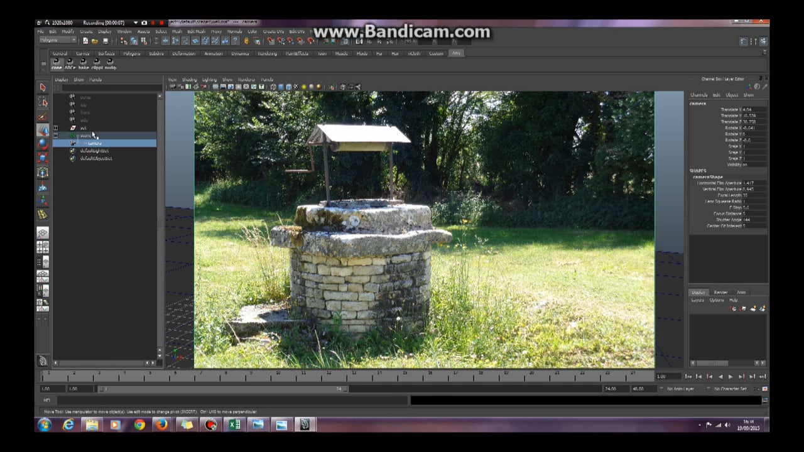Open the Create menu in the menu bar
This screenshot has width=804, height=452.
pyautogui.click(x=86, y=31)
